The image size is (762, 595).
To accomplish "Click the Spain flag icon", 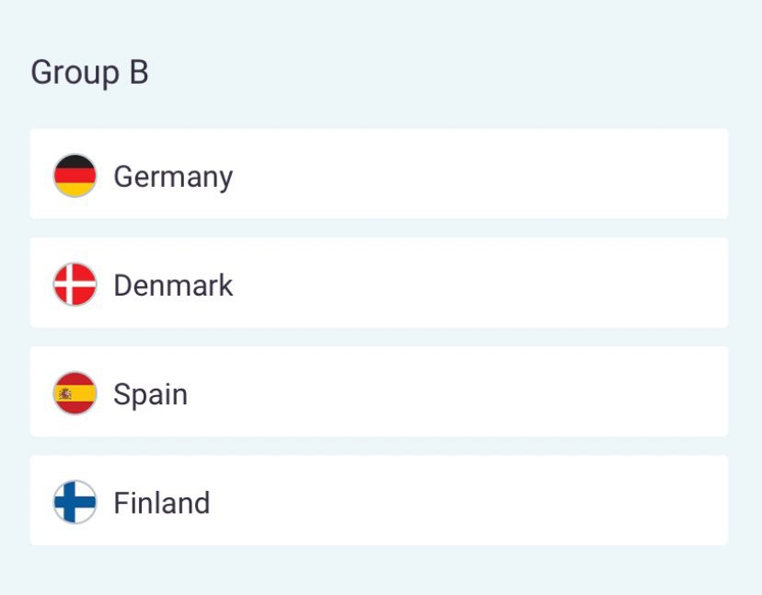I will 75,393.
